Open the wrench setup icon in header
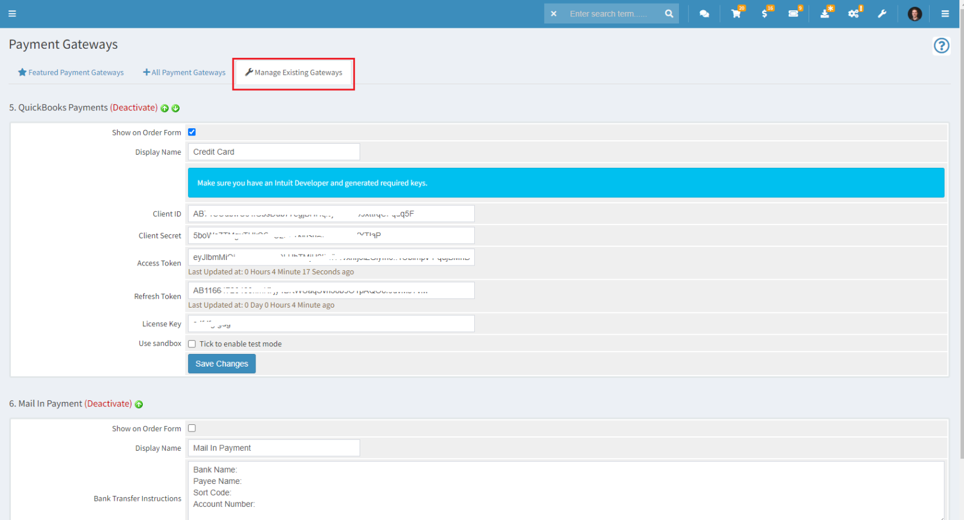Image resolution: width=964 pixels, height=520 pixels. 882,14
